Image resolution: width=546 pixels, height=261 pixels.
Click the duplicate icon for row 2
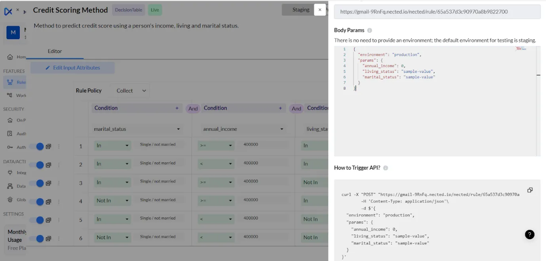point(48,165)
